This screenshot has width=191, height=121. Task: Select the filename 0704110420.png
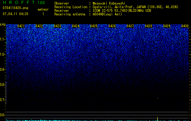[x=15, y=8]
